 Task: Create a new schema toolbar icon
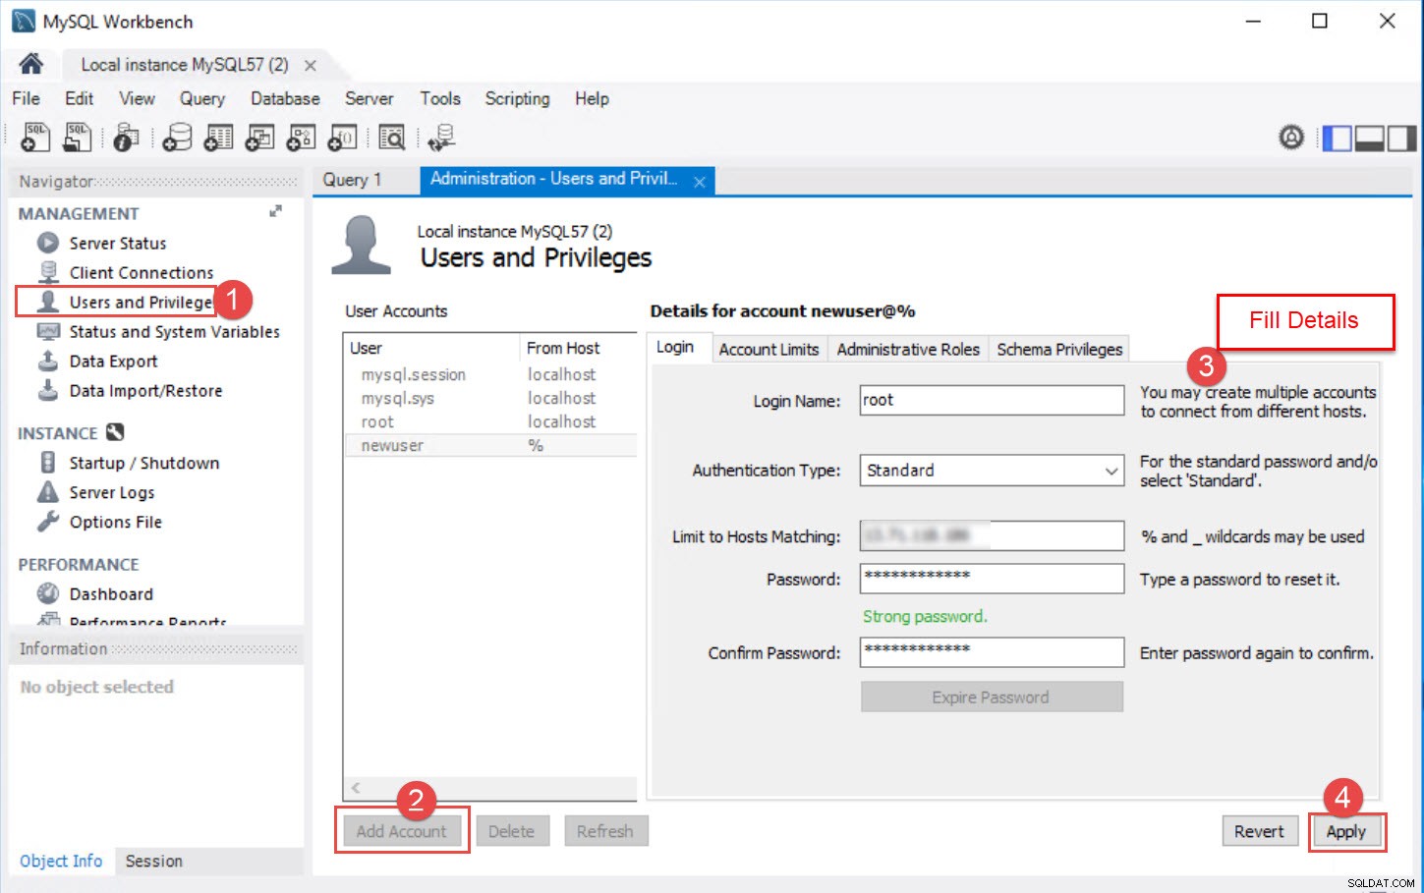[x=177, y=138]
